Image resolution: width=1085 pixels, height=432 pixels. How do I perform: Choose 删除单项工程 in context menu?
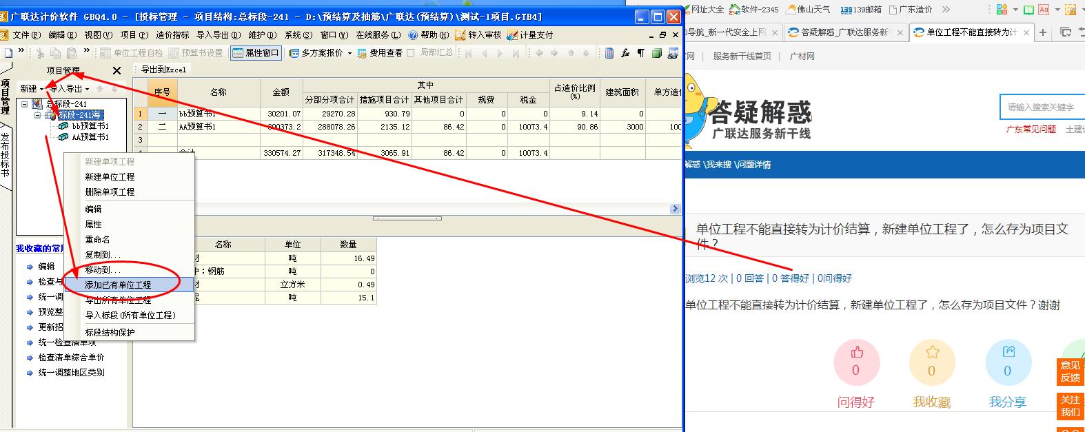click(x=110, y=192)
